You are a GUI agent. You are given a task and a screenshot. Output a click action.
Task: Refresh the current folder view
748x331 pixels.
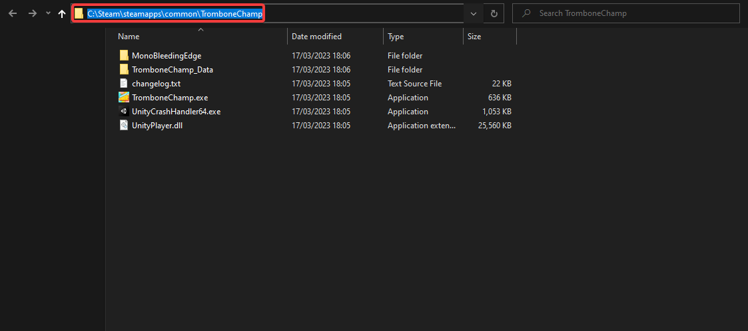(x=494, y=13)
